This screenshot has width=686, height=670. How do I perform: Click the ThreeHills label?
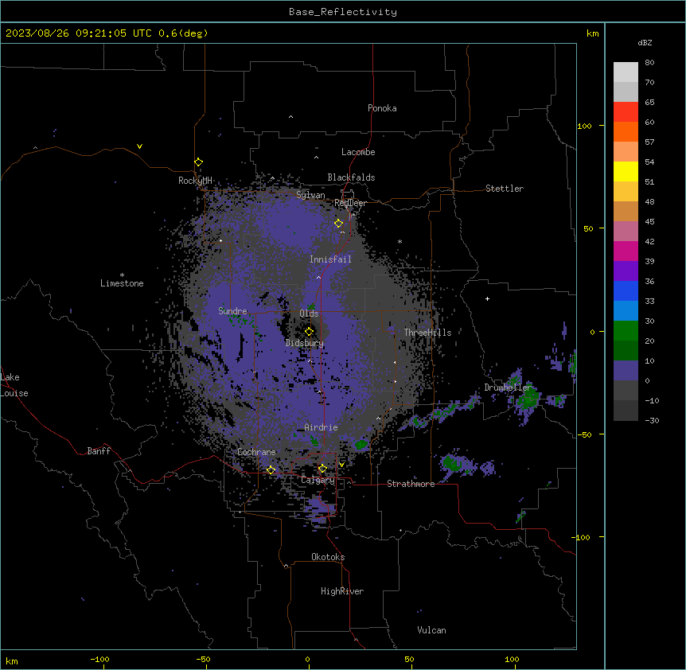click(x=427, y=333)
